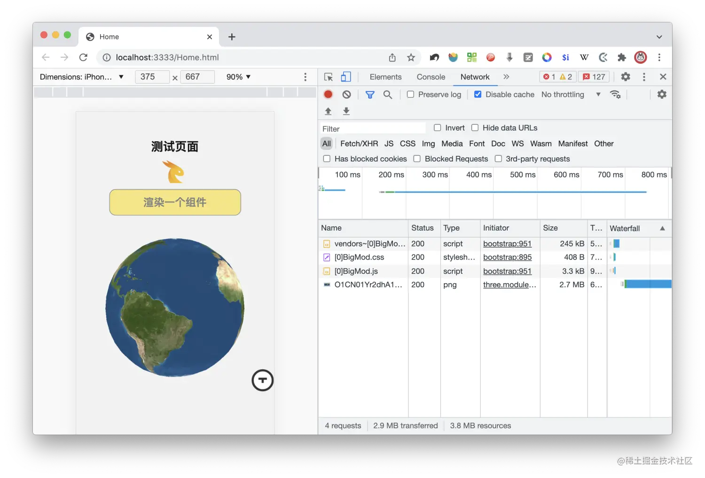The height and width of the screenshot is (478, 705).
Task: Activate the inspect element picker
Action: click(x=329, y=77)
